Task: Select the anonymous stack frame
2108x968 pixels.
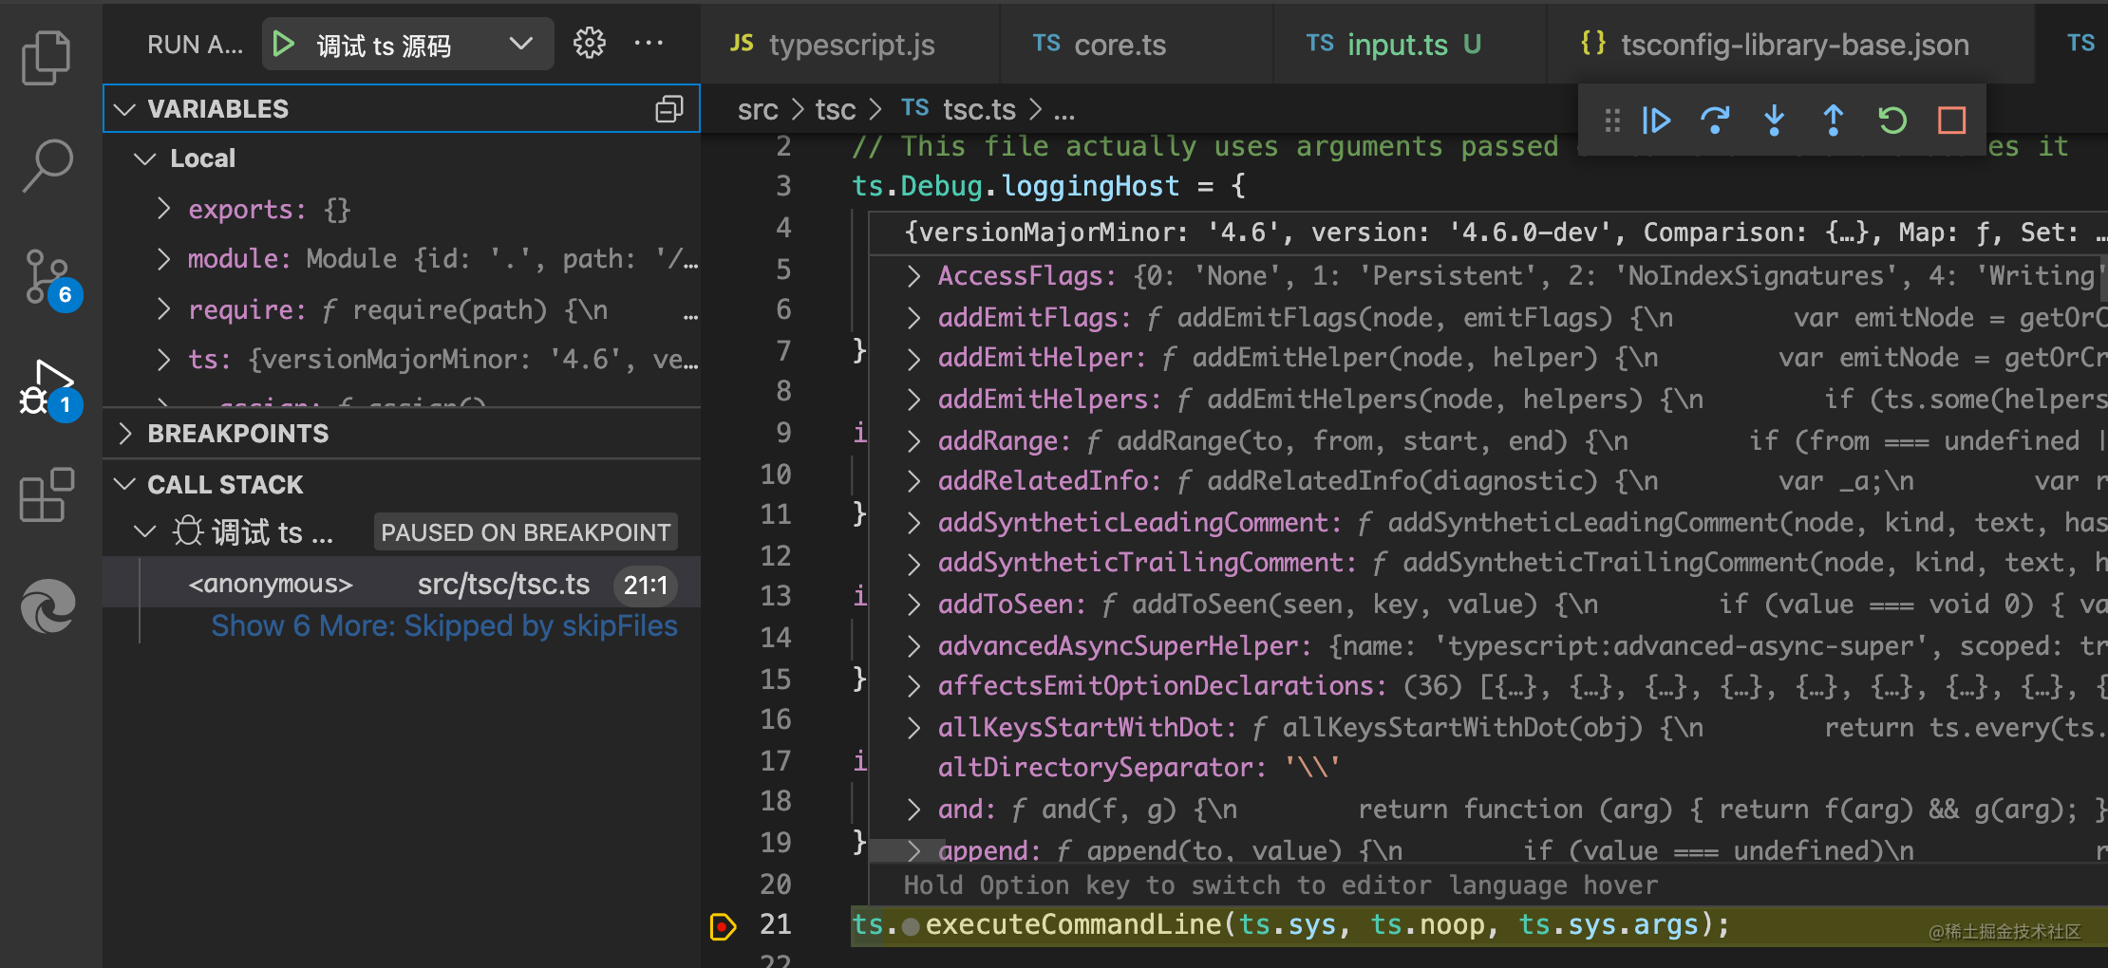Action: pos(402,584)
